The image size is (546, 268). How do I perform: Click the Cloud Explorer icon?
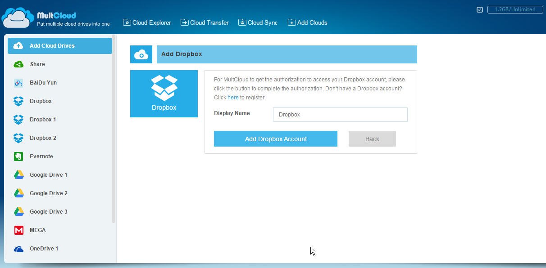point(127,22)
